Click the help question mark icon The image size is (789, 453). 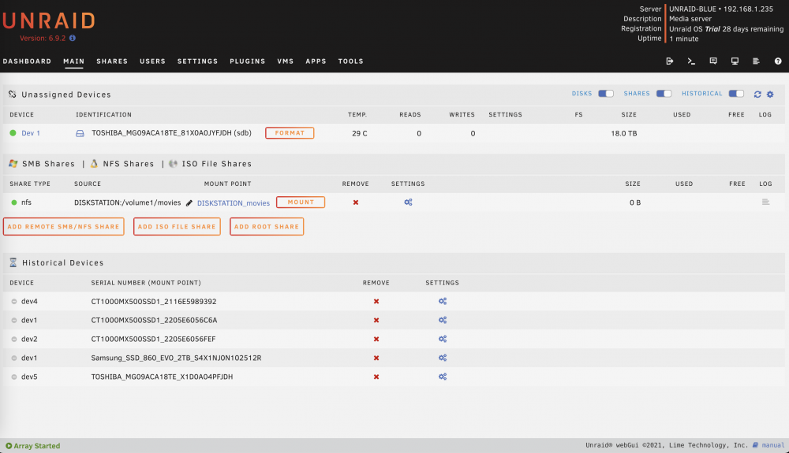(x=778, y=61)
